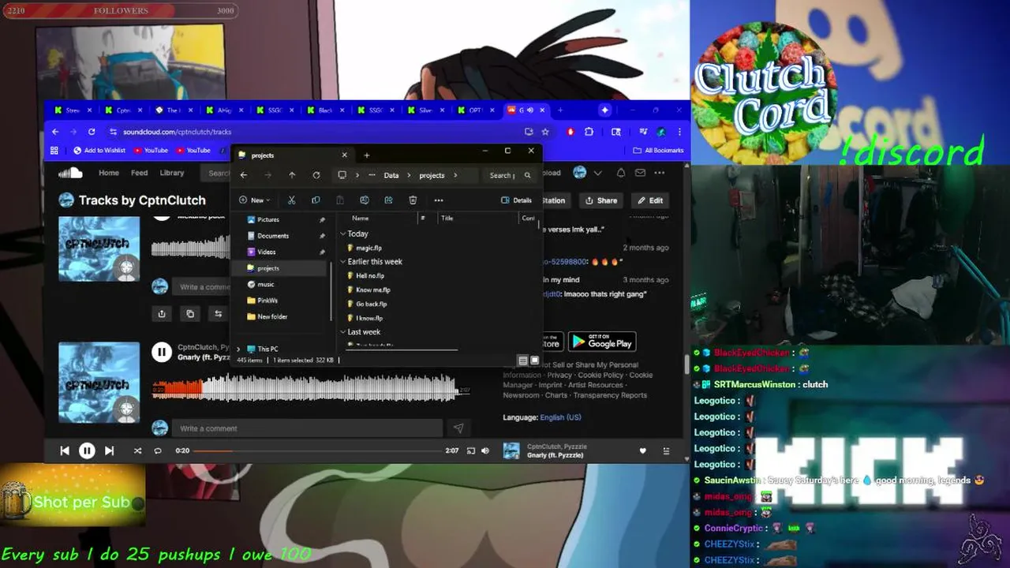This screenshot has height=568, width=1010.
Task: Expand the chevron after Data in address bar
Action: [x=409, y=175]
